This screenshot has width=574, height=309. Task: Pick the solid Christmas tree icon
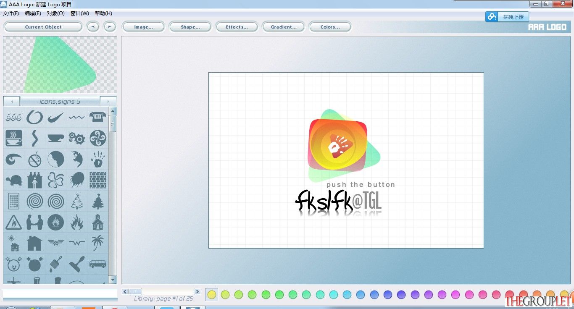pyautogui.click(x=97, y=201)
